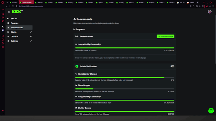Open a new tab with plus button
The width and height of the screenshot is (216, 121).
198,2
